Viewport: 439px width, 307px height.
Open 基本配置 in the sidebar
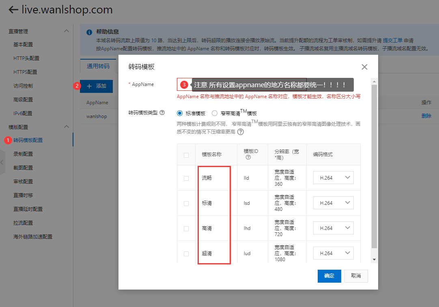tap(23, 45)
